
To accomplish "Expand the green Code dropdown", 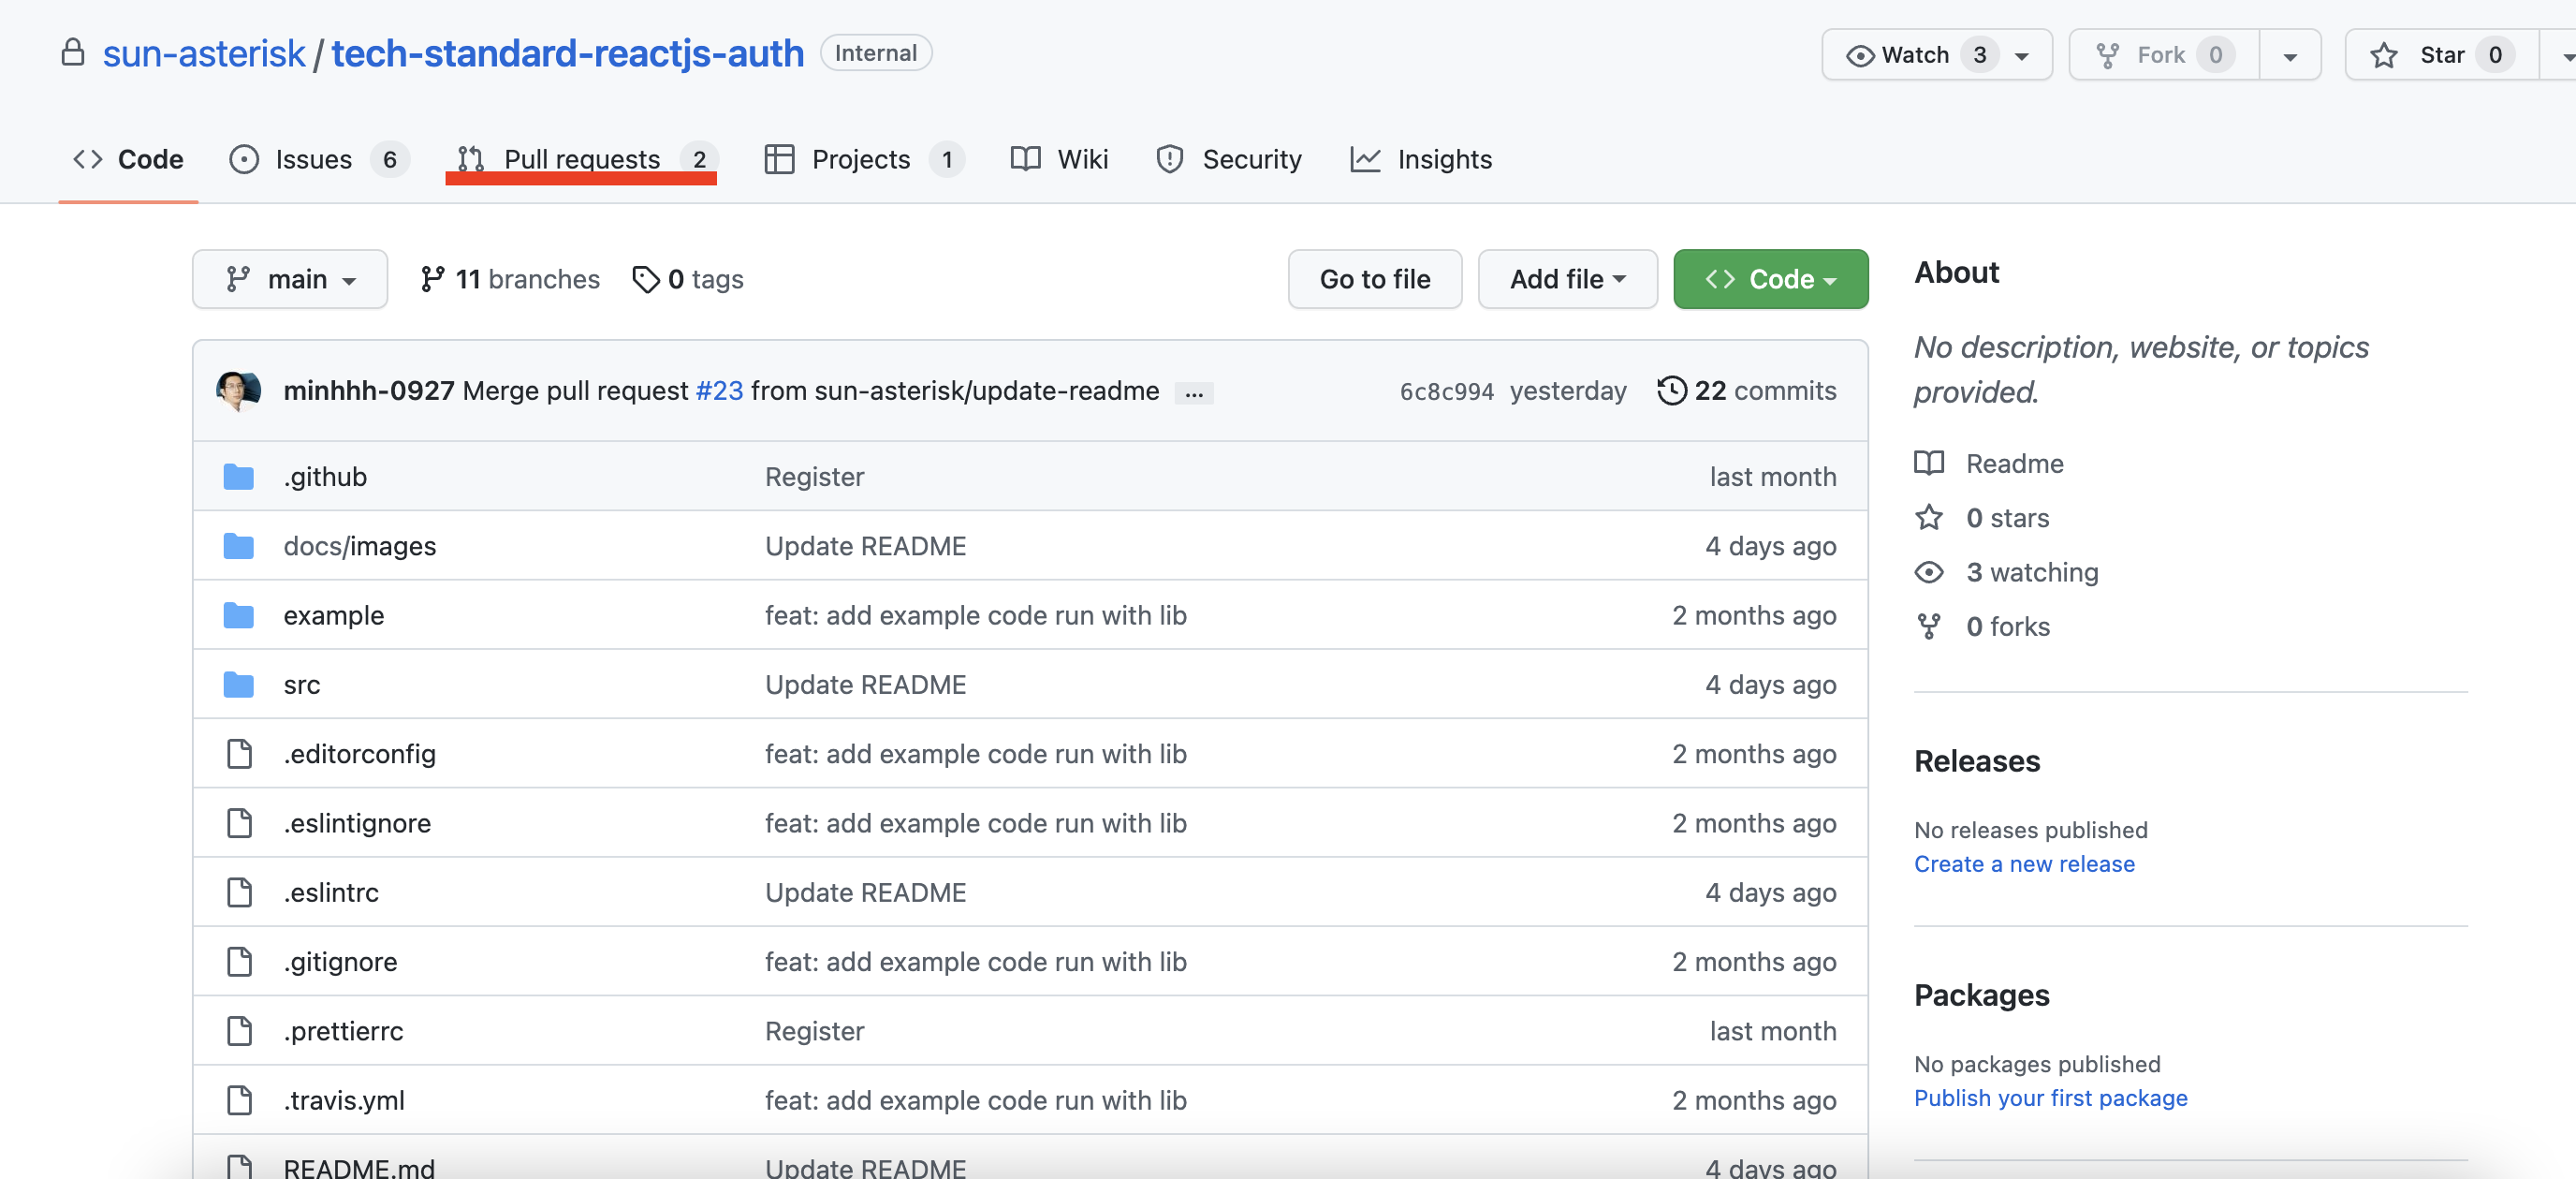I will [x=1770, y=279].
